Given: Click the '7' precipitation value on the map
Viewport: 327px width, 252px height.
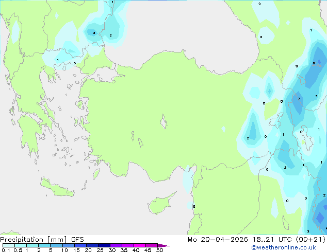Looking at the screenshot, I should 299,99.
